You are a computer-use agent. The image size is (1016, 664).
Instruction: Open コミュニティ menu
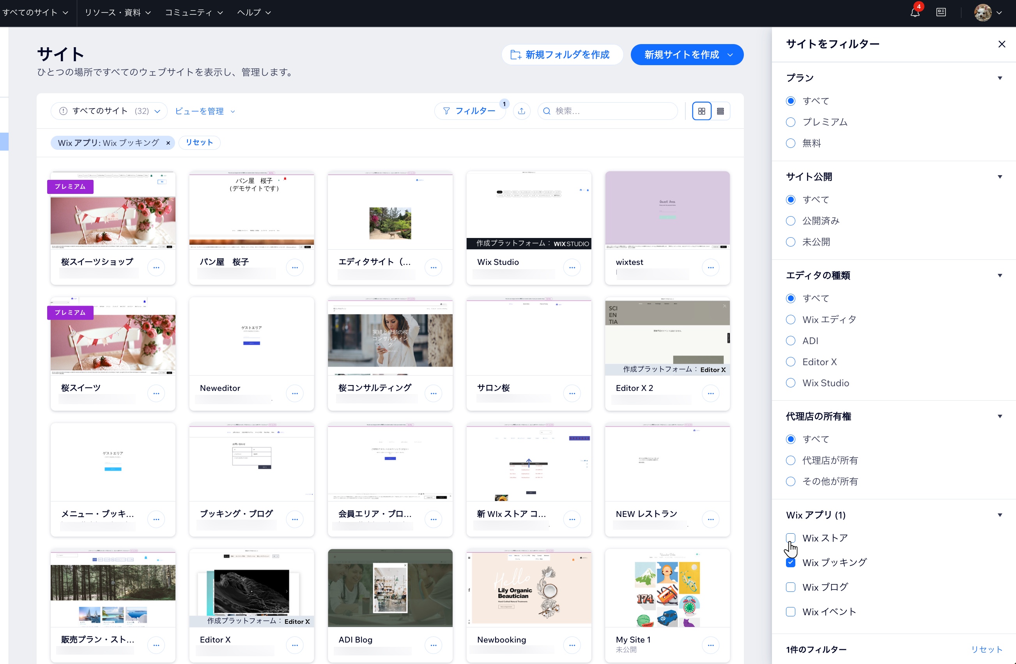pyautogui.click(x=194, y=13)
